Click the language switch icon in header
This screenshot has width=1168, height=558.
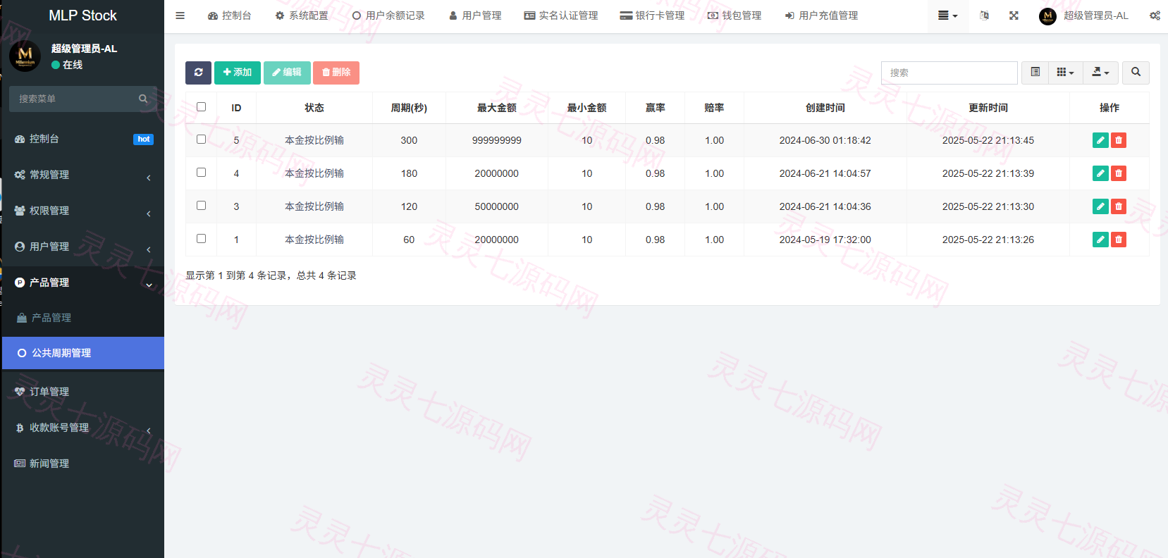(x=984, y=15)
